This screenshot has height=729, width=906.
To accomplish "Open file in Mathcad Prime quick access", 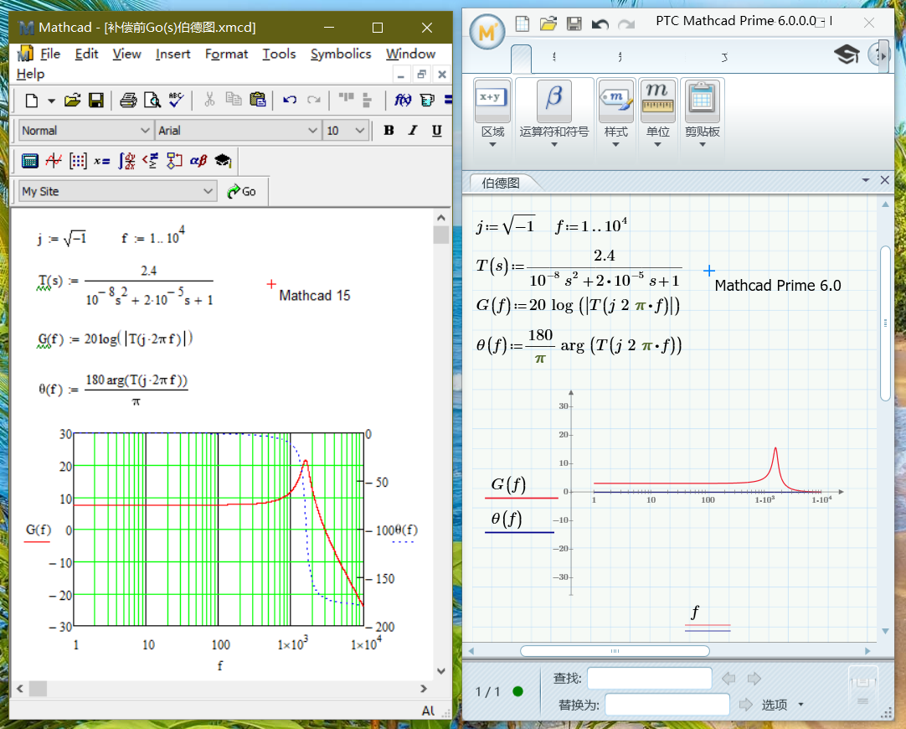I will tap(548, 23).
